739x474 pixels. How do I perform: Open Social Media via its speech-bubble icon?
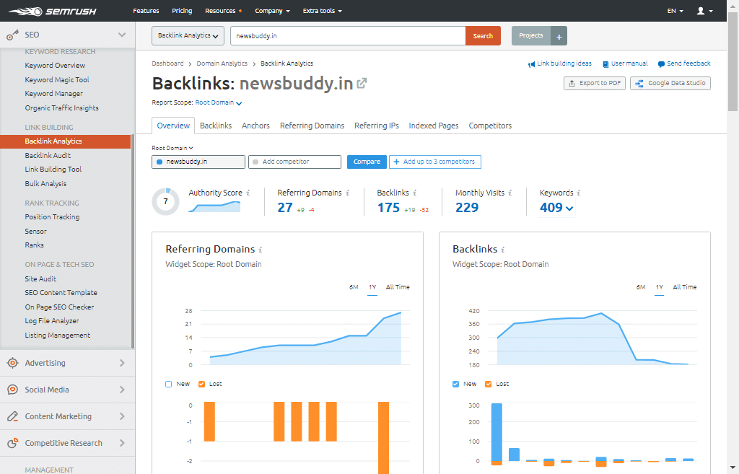[12, 390]
